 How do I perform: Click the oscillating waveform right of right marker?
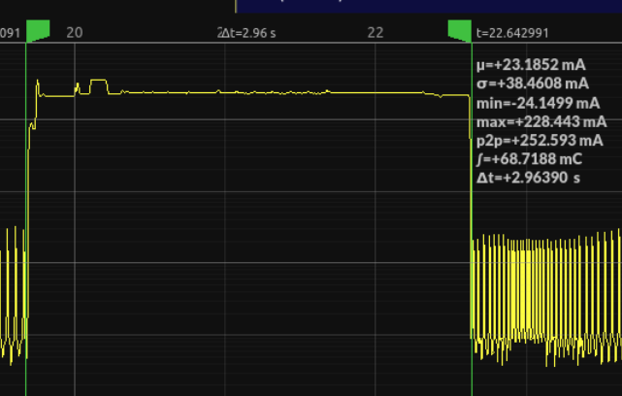(543, 291)
